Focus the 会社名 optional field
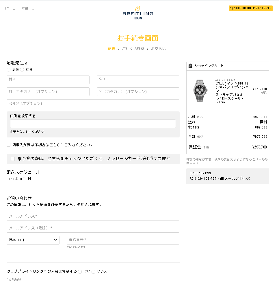This screenshot has width=279, height=283. click(93, 104)
